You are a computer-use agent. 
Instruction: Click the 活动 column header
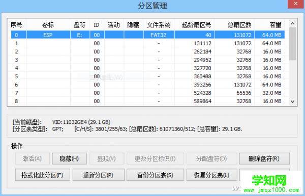[114, 25]
